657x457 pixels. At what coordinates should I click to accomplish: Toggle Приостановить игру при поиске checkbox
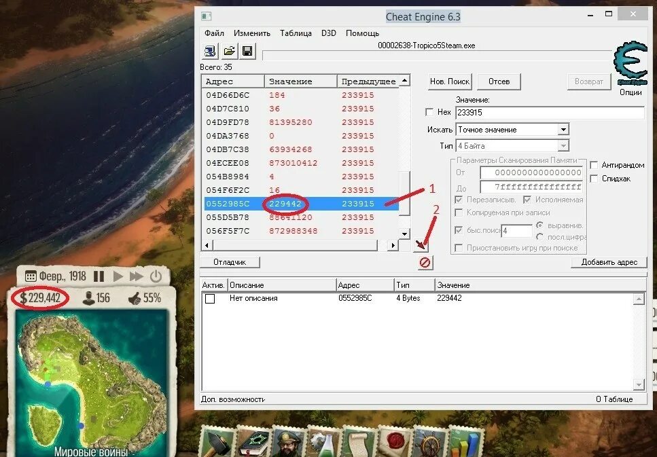[x=459, y=248]
